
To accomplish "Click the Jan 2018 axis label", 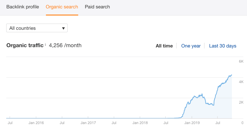I will [140, 123].
